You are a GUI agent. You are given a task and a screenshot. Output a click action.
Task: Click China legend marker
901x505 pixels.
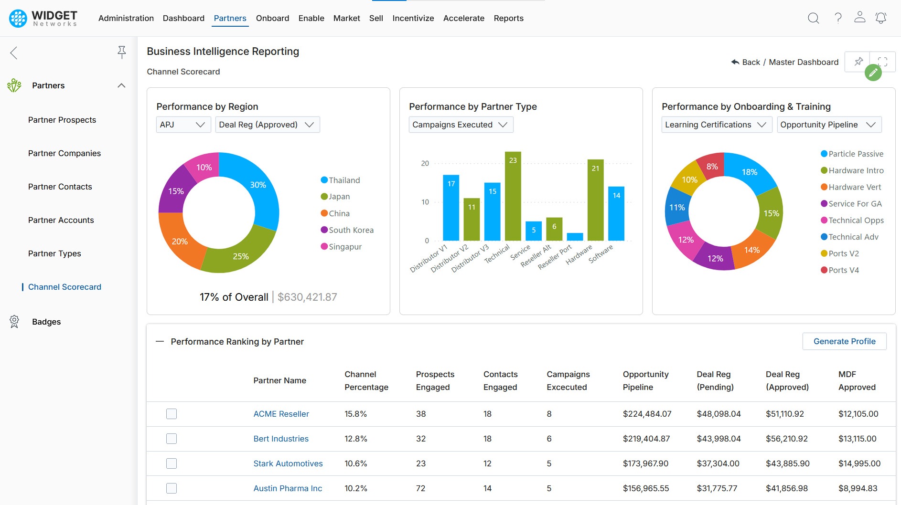click(324, 213)
